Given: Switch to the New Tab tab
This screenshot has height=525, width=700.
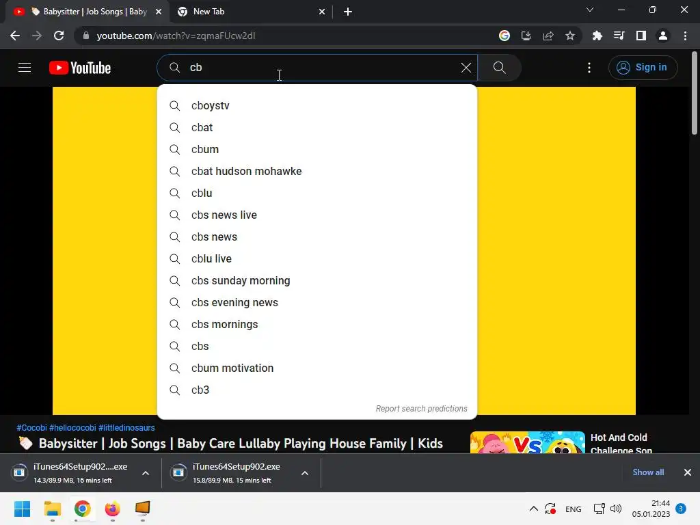Looking at the screenshot, I should point(249,12).
